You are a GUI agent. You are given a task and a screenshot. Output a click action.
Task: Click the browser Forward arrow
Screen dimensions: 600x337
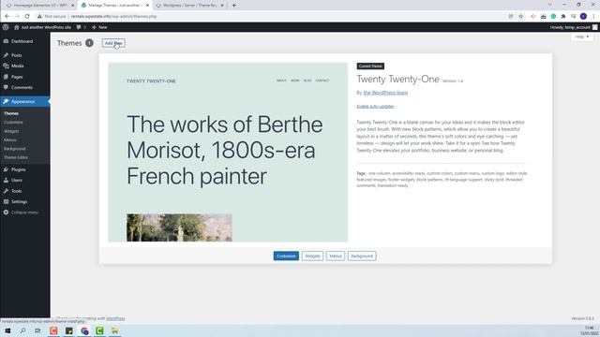17,17
